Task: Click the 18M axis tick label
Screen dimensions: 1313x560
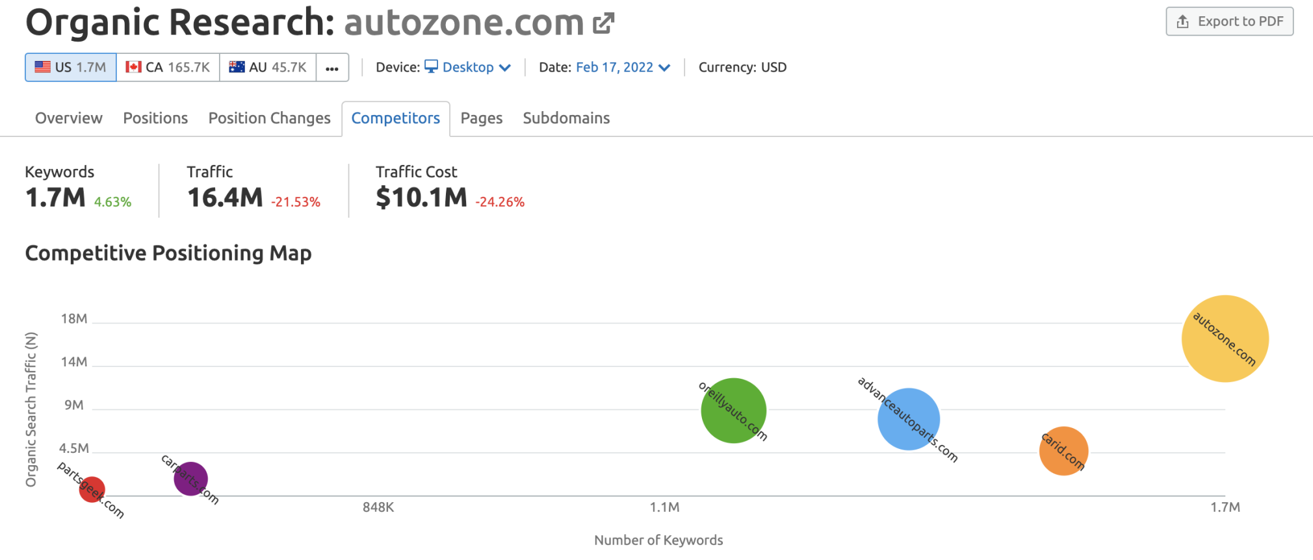Action: (x=74, y=319)
